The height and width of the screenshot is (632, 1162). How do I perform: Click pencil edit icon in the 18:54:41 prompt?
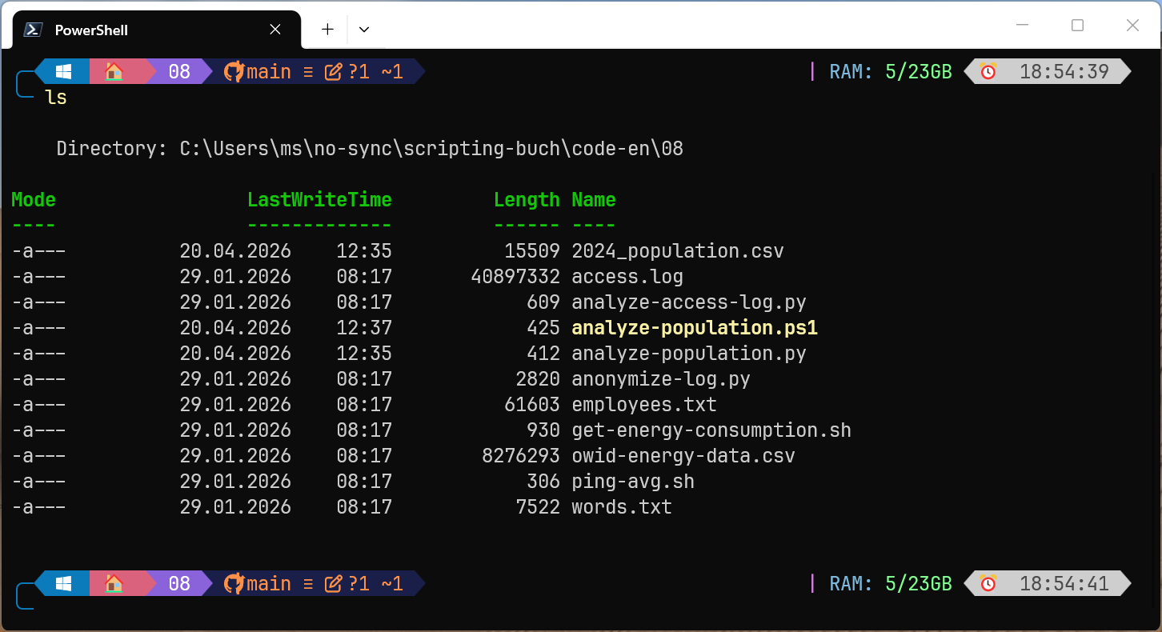[333, 584]
